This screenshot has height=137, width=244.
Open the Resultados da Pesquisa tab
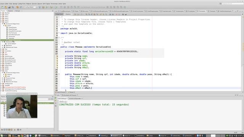point(70,95)
